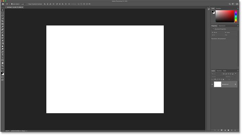The image size is (242, 135).
Task: Toggle the Auto-Select checkbox
Action: tap(12, 4)
